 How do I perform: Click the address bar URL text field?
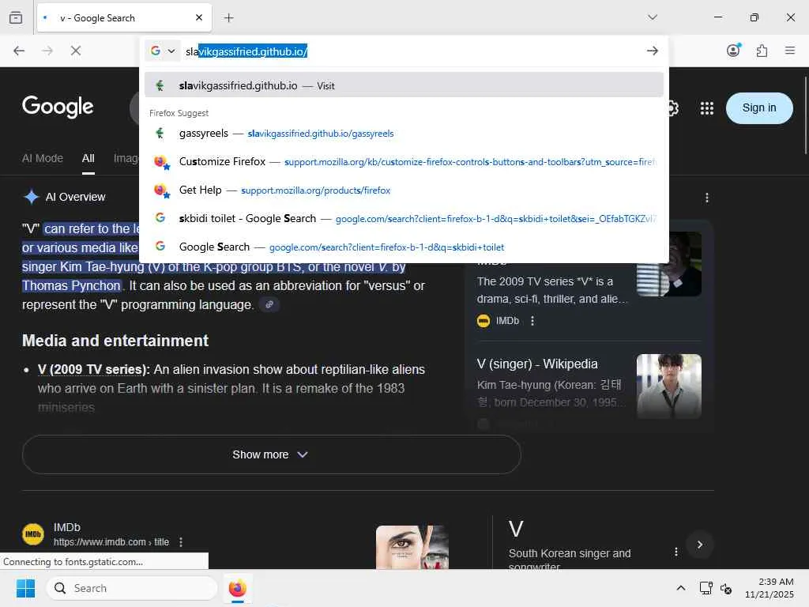pos(412,51)
